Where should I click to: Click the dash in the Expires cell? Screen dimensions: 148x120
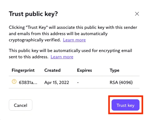pos(78,82)
